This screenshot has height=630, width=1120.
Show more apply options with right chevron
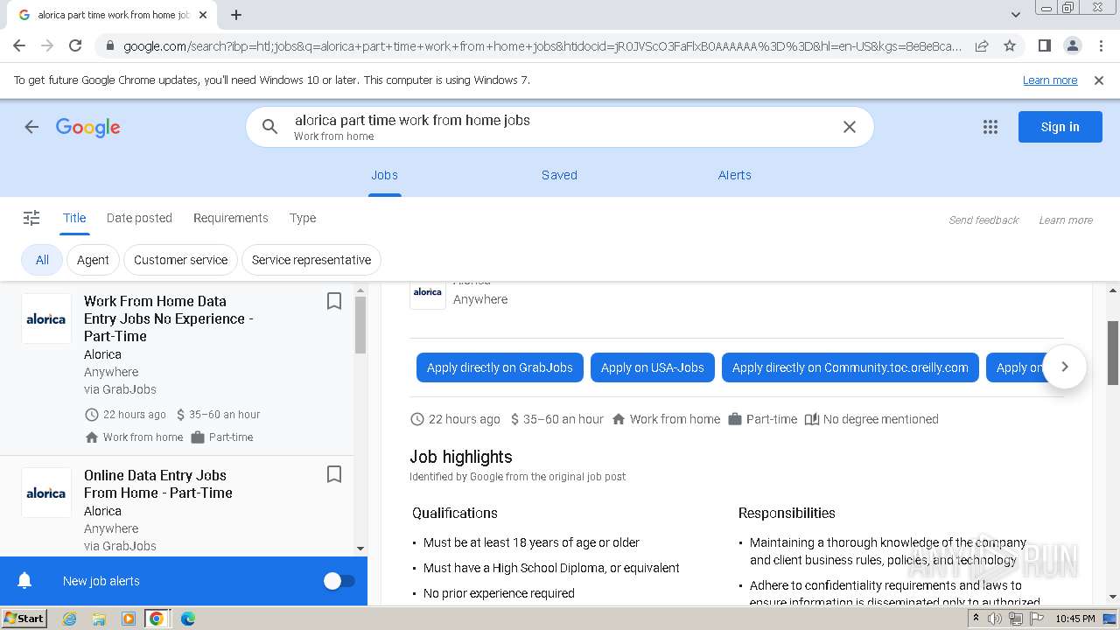tap(1065, 367)
